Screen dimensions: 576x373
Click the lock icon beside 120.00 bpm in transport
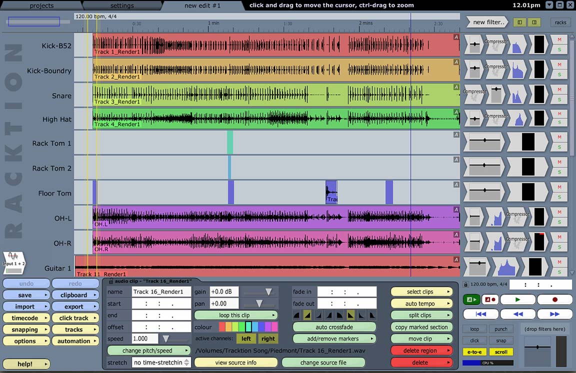click(x=466, y=284)
